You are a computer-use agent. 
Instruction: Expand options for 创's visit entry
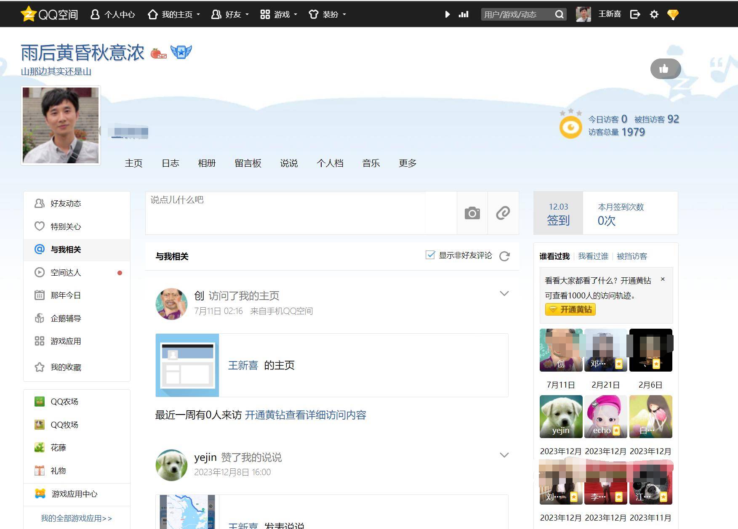504,293
